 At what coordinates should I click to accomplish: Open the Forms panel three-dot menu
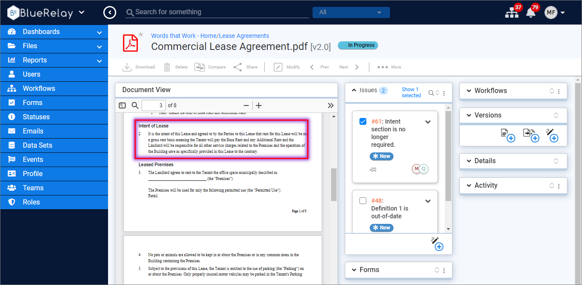click(x=444, y=270)
